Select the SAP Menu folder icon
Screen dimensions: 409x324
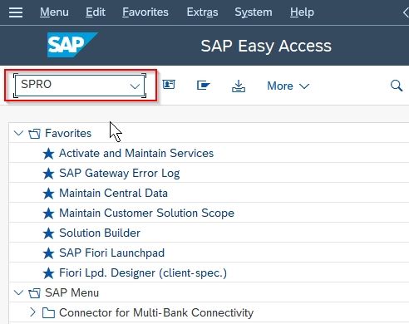click(34, 293)
